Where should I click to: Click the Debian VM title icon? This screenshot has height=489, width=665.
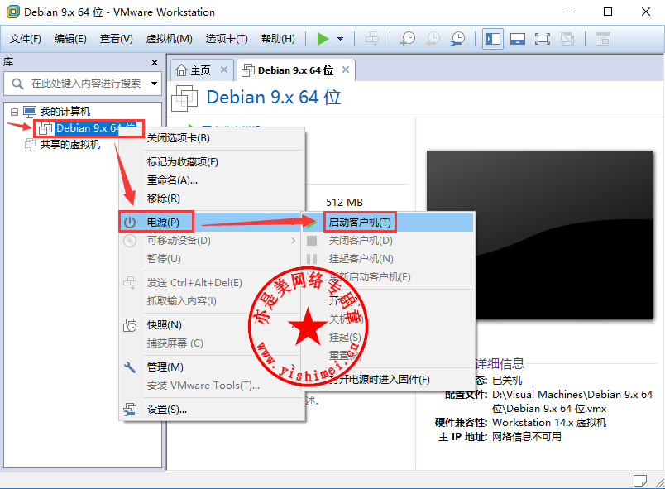click(184, 98)
